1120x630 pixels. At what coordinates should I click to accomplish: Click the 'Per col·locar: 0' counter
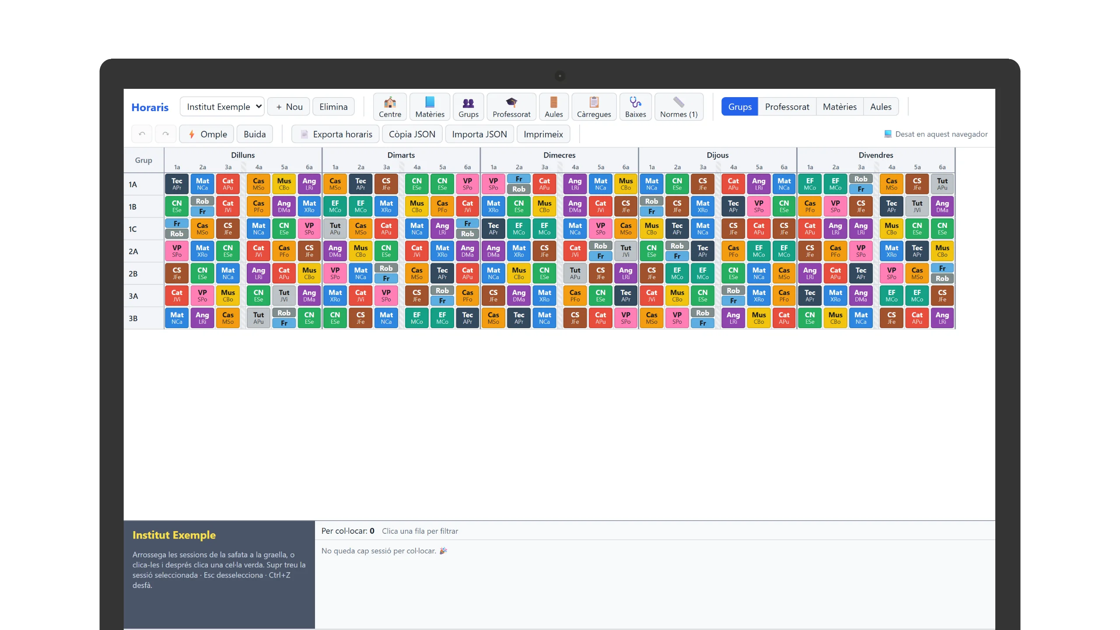click(x=348, y=531)
